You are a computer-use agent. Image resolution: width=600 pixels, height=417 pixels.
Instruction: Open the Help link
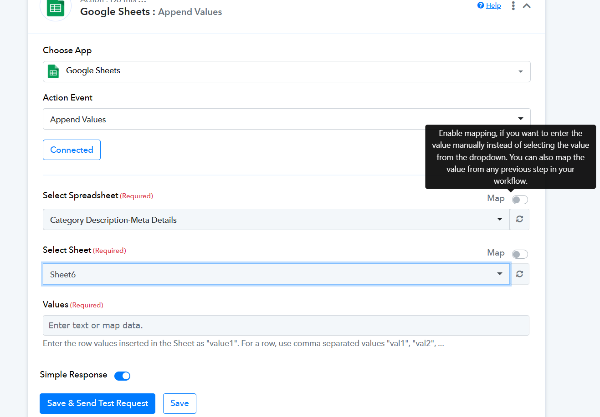(493, 5)
